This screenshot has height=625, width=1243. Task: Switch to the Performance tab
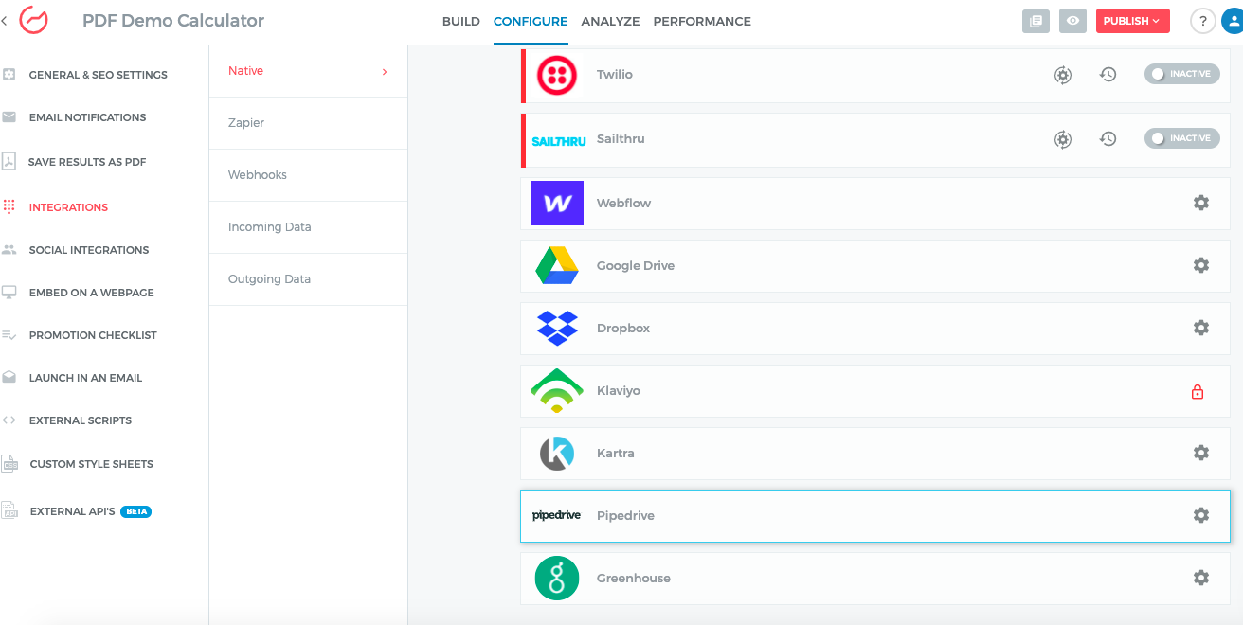(x=702, y=21)
